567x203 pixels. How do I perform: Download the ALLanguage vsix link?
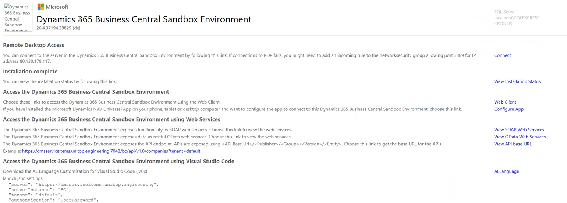(x=506, y=171)
